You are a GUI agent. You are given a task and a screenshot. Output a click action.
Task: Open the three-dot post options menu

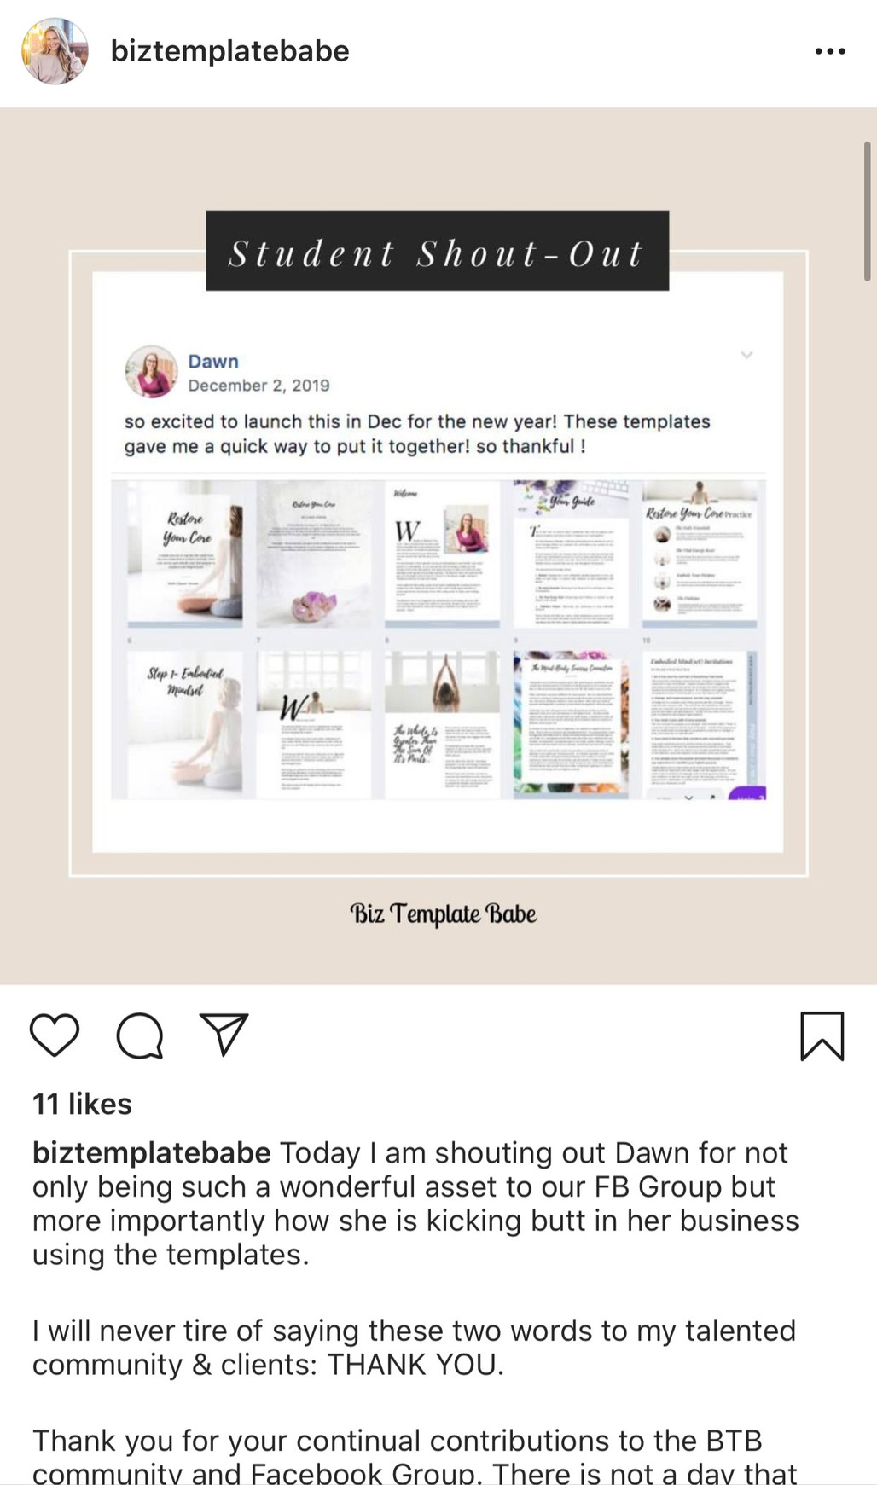[x=830, y=51]
